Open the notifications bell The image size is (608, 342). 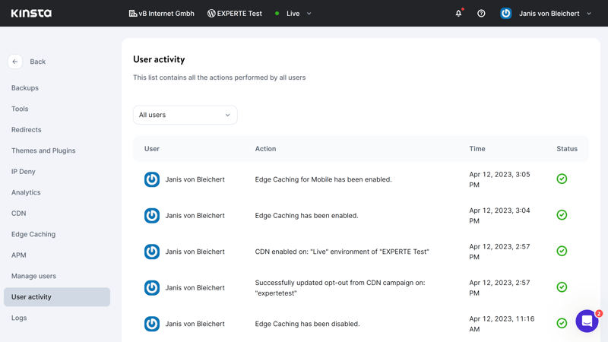tap(459, 13)
